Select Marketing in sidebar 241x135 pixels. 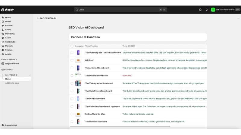tap(10, 34)
